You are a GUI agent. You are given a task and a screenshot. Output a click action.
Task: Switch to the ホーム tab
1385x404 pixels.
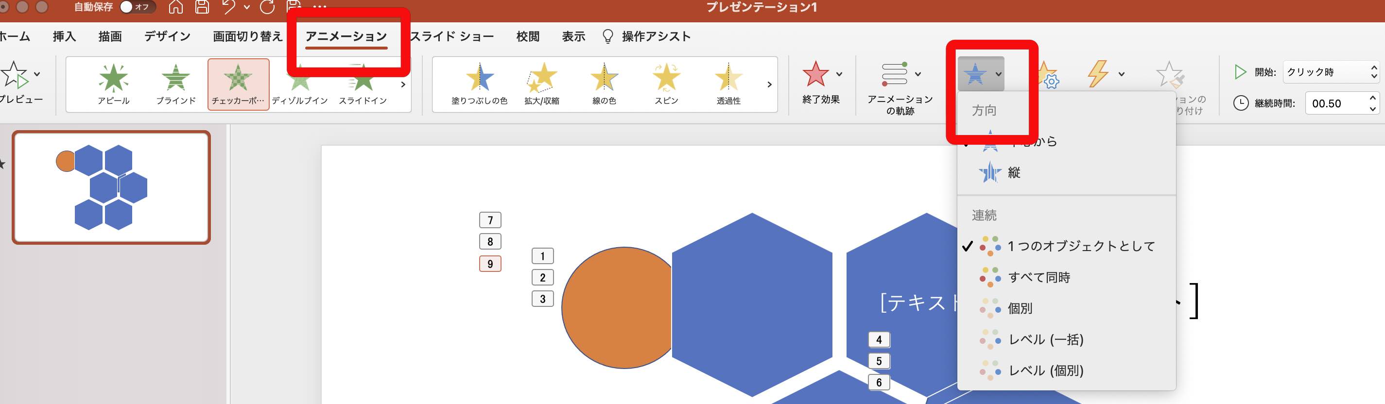coord(15,36)
